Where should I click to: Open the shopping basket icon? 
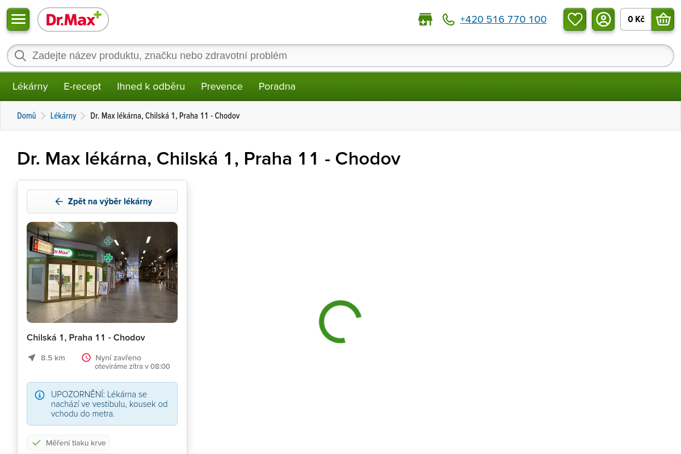(663, 19)
